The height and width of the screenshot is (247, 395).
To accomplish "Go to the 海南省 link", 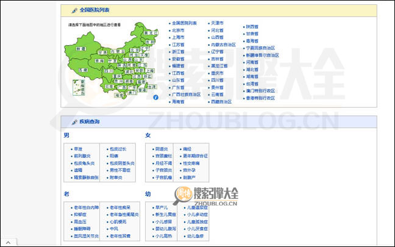I will 178,102.
